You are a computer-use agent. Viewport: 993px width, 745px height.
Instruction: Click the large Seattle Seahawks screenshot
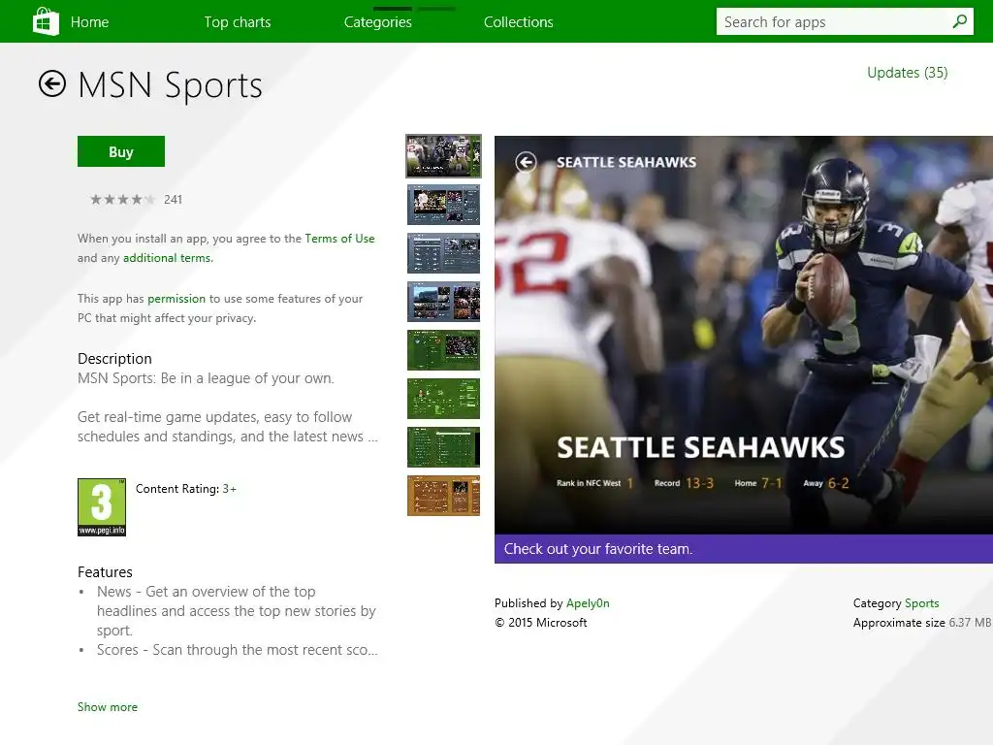coord(744,335)
